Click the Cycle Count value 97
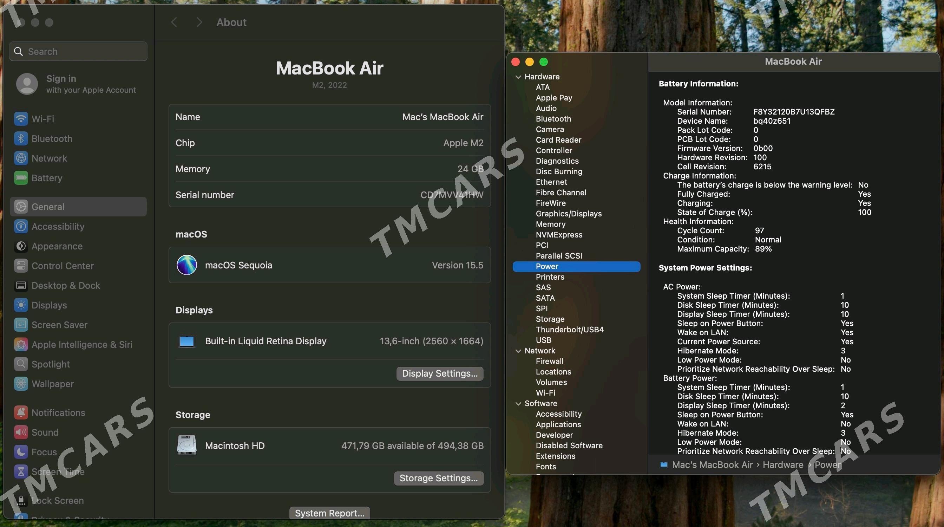Image resolution: width=944 pixels, height=527 pixels. pyautogui.click(x=759, y=230)
